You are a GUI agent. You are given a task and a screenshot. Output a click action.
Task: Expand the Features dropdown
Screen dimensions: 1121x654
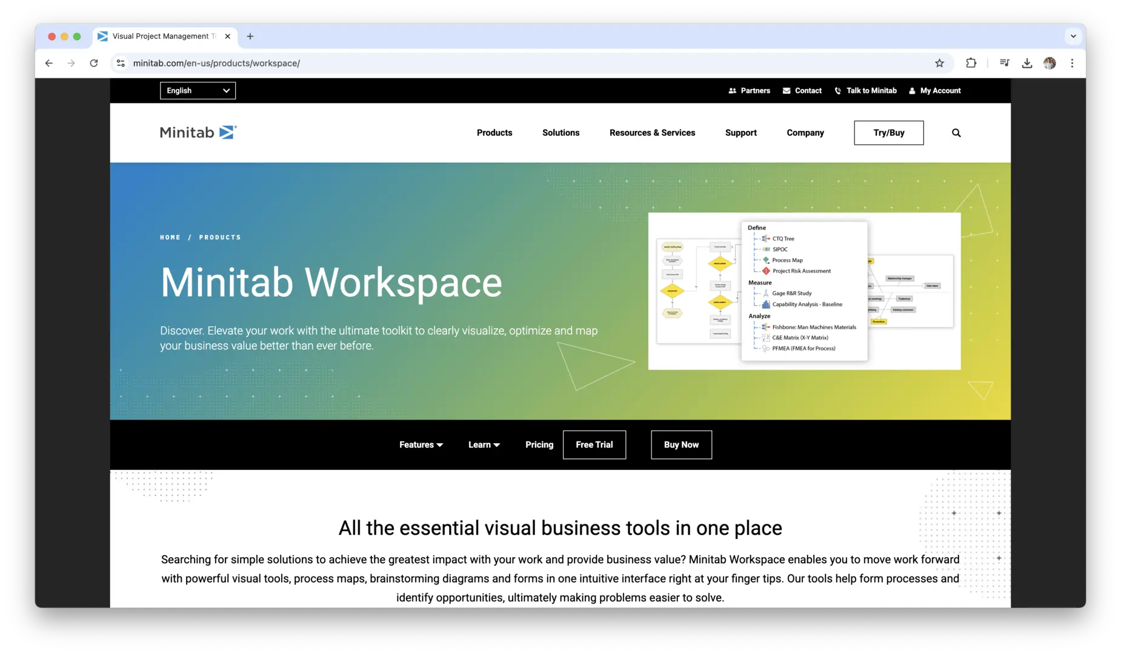pos(421,444)
